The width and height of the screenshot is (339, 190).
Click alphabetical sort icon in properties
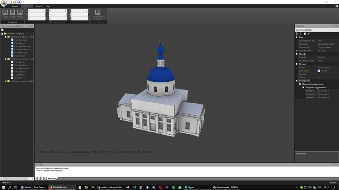coord(300,34)
